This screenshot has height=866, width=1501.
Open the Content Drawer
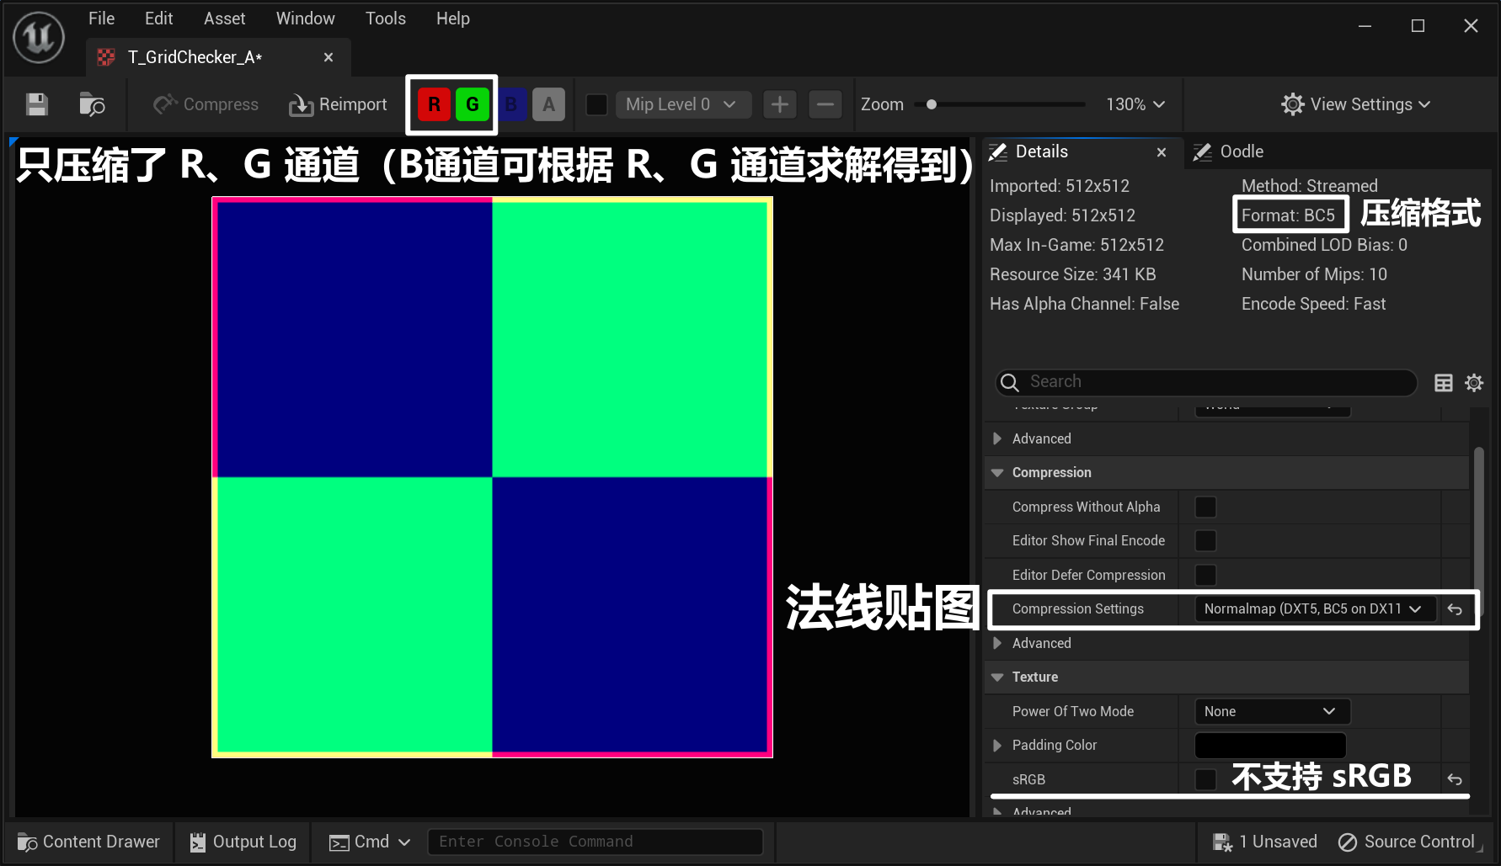point(89,842)
